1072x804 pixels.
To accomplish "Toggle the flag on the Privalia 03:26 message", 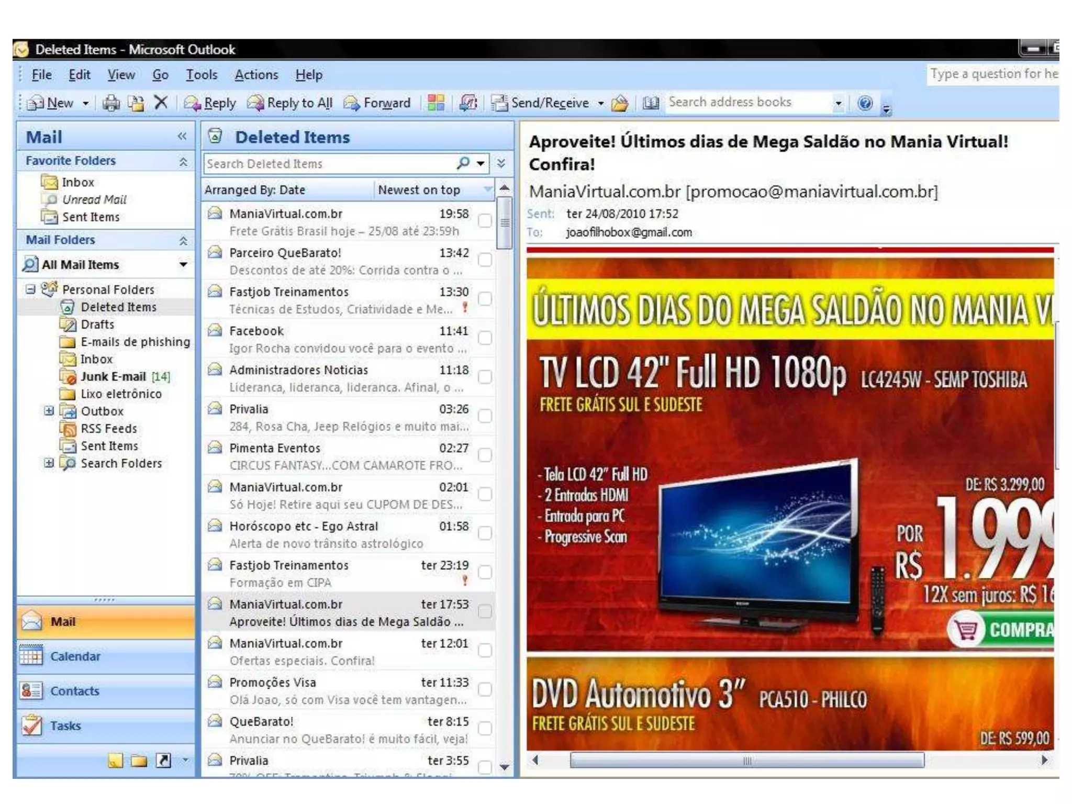I will pyautogui.click(x=485, y=416).
